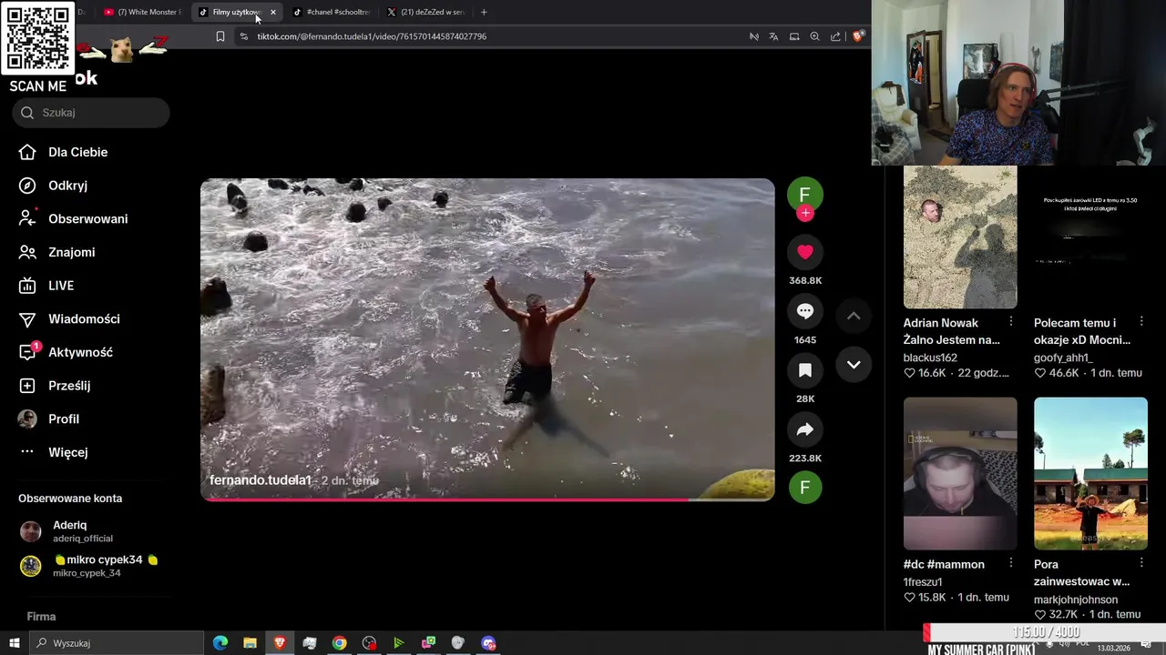Follow fernando.tudela1 with the red plus badge
1166x655 pixels.
[x=805, y=213]
